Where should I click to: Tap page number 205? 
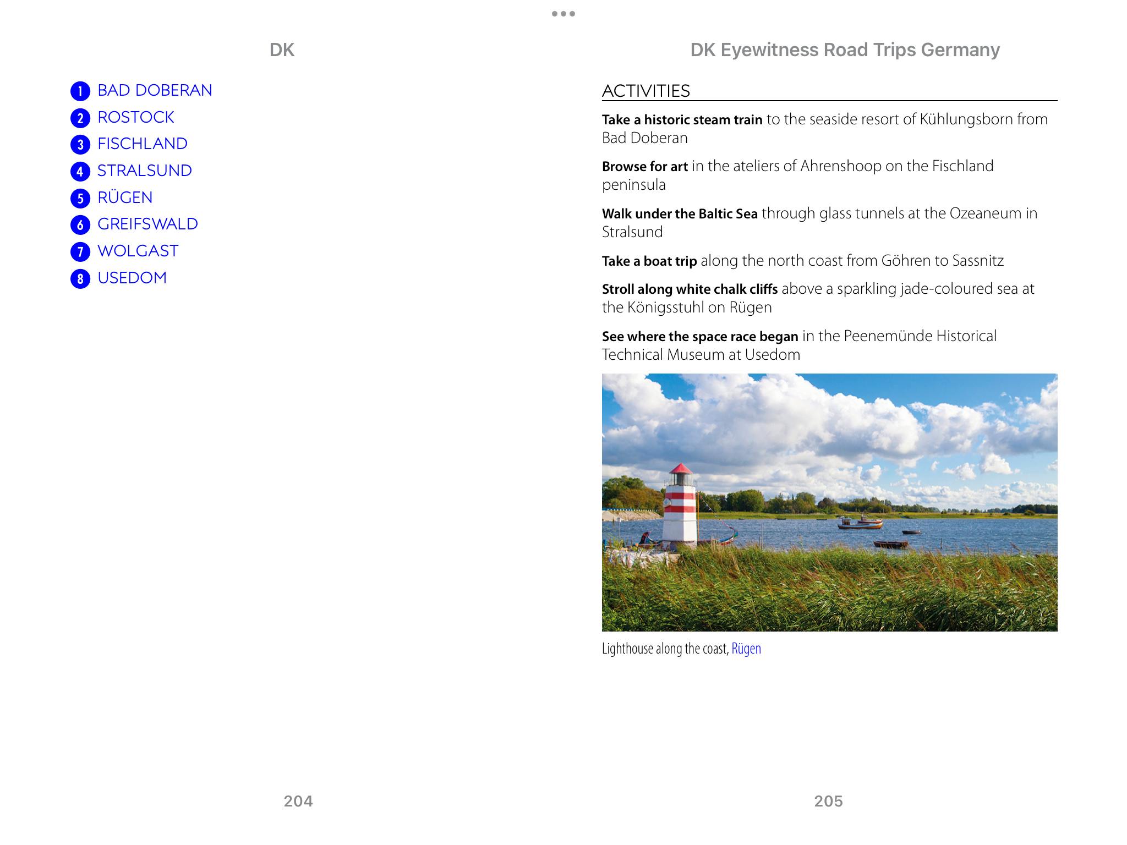(828, 801)
